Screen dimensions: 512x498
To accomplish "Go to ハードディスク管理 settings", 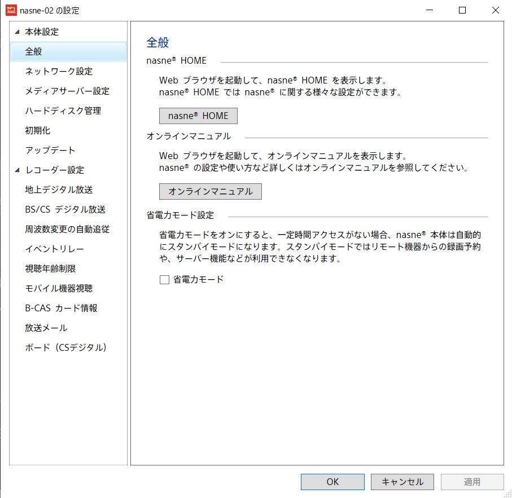I will (x=63, y=111).
